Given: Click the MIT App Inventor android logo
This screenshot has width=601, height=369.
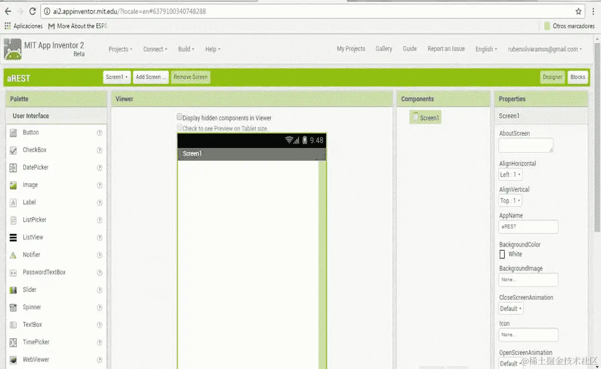Looking at the screenshot, I should click(13, 49).
